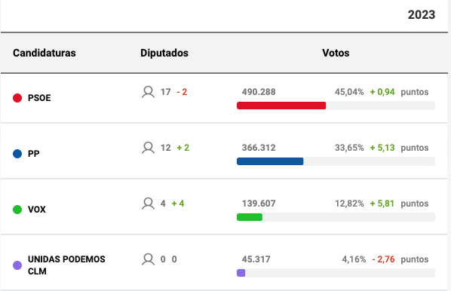Click VOX percentage change +5,81

pos(382,204)
